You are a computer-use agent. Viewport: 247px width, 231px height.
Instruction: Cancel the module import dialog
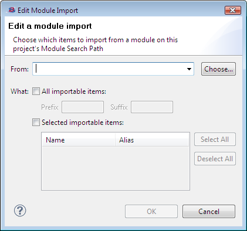pos(209,211)
